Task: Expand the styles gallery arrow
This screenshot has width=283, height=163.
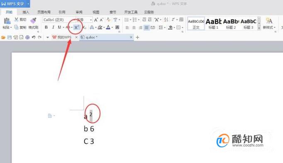Action: [x=259, y=28]
